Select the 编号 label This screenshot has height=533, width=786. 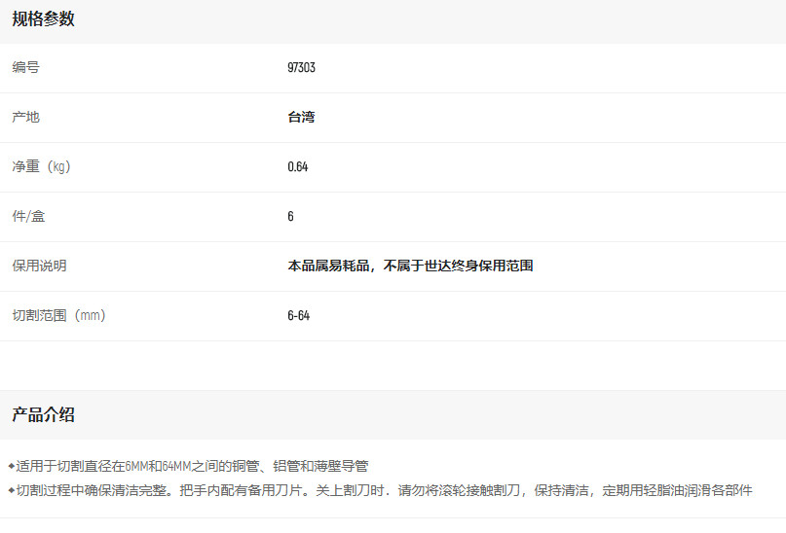pos(25,68)
